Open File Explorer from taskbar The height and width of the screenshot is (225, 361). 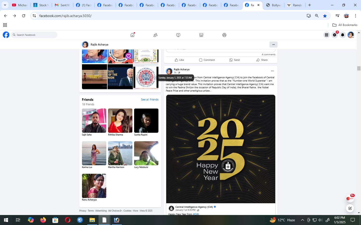92,220
